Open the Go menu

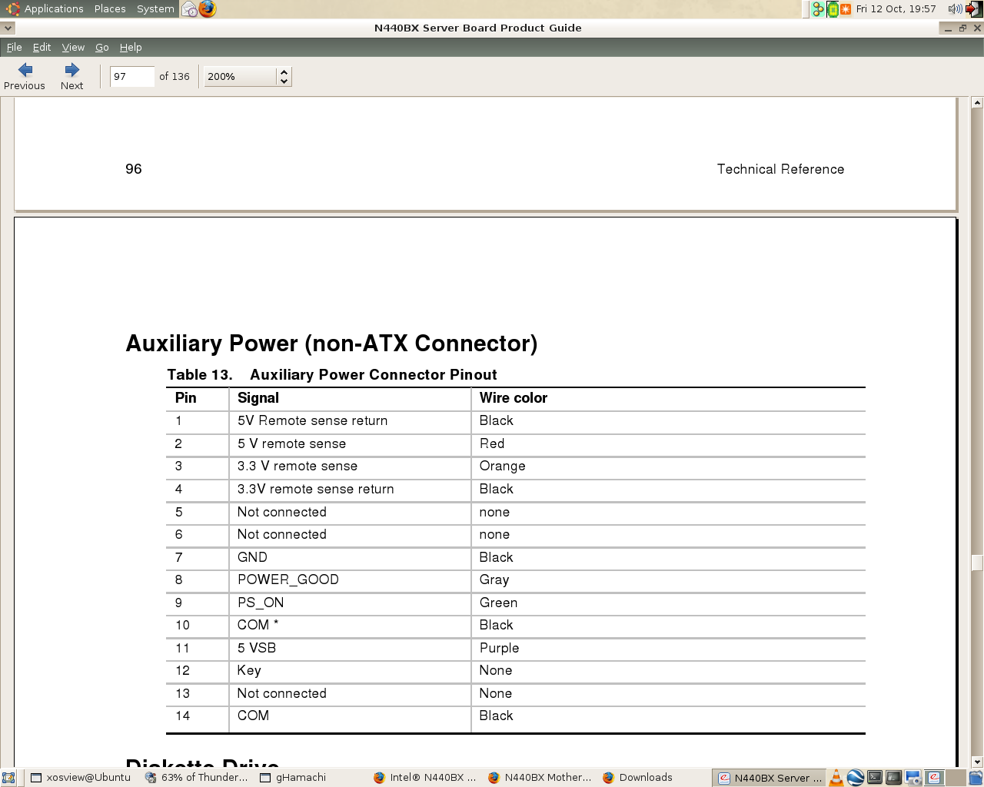click(102, 48)
